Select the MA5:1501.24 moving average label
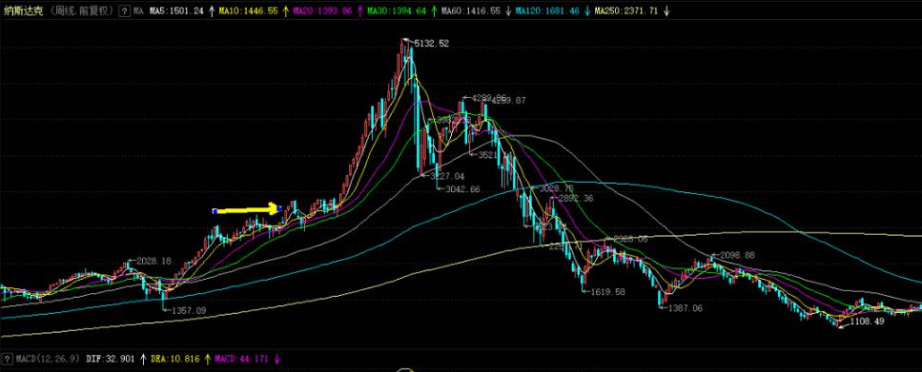 tap(176, 11)
